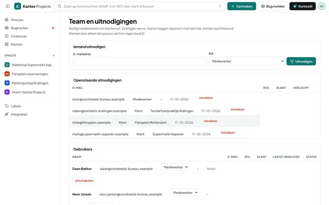Viewport: 329px width, 205px height.
Task: Click the VERLOOPT column header
Action: (x=301, y=88)
